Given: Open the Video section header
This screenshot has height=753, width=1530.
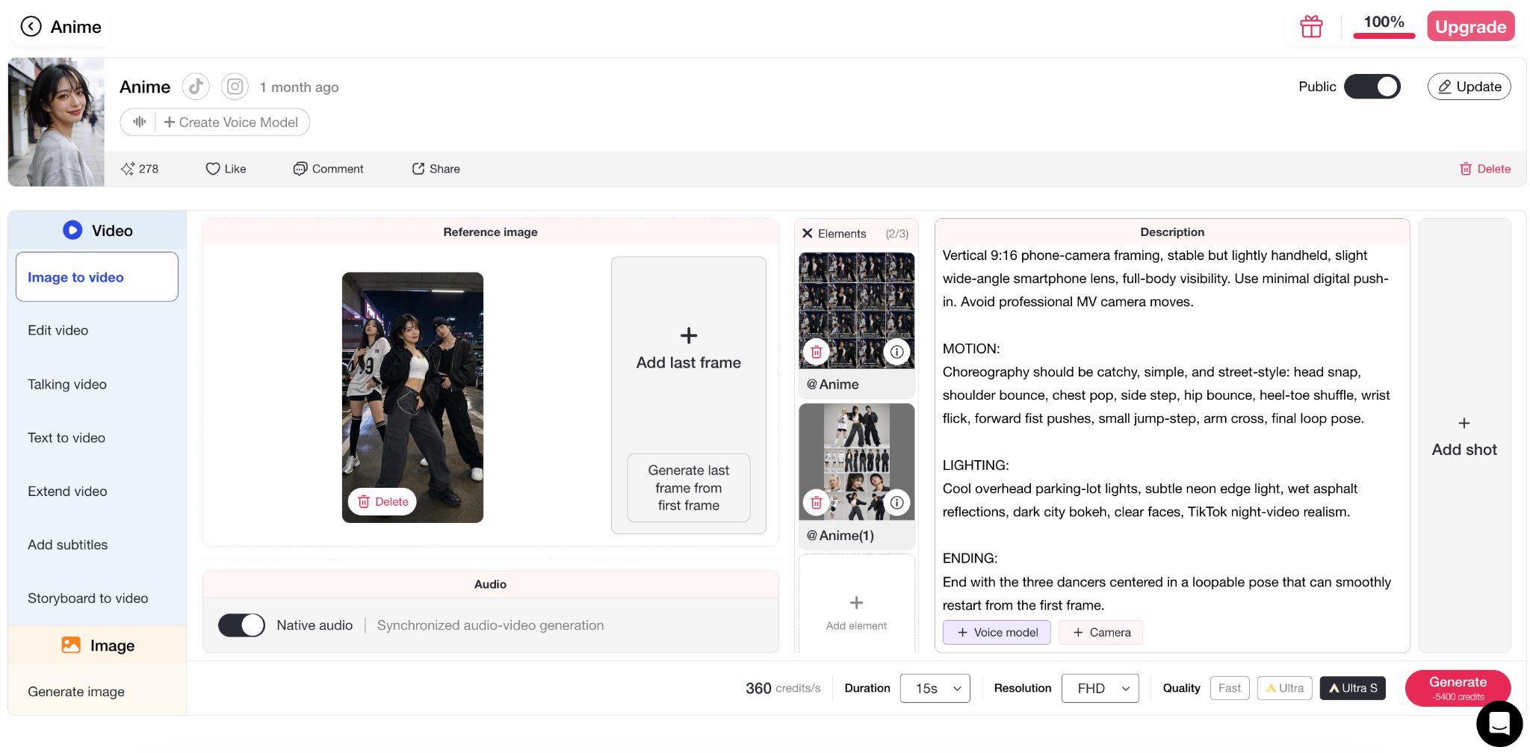Looking at the screenshot, I should pos(97,230).
